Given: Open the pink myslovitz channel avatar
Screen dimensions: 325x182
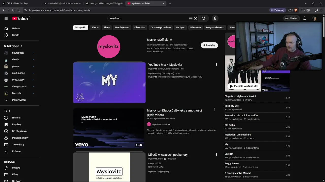Looking at the screenshot, I should (109, 47).
